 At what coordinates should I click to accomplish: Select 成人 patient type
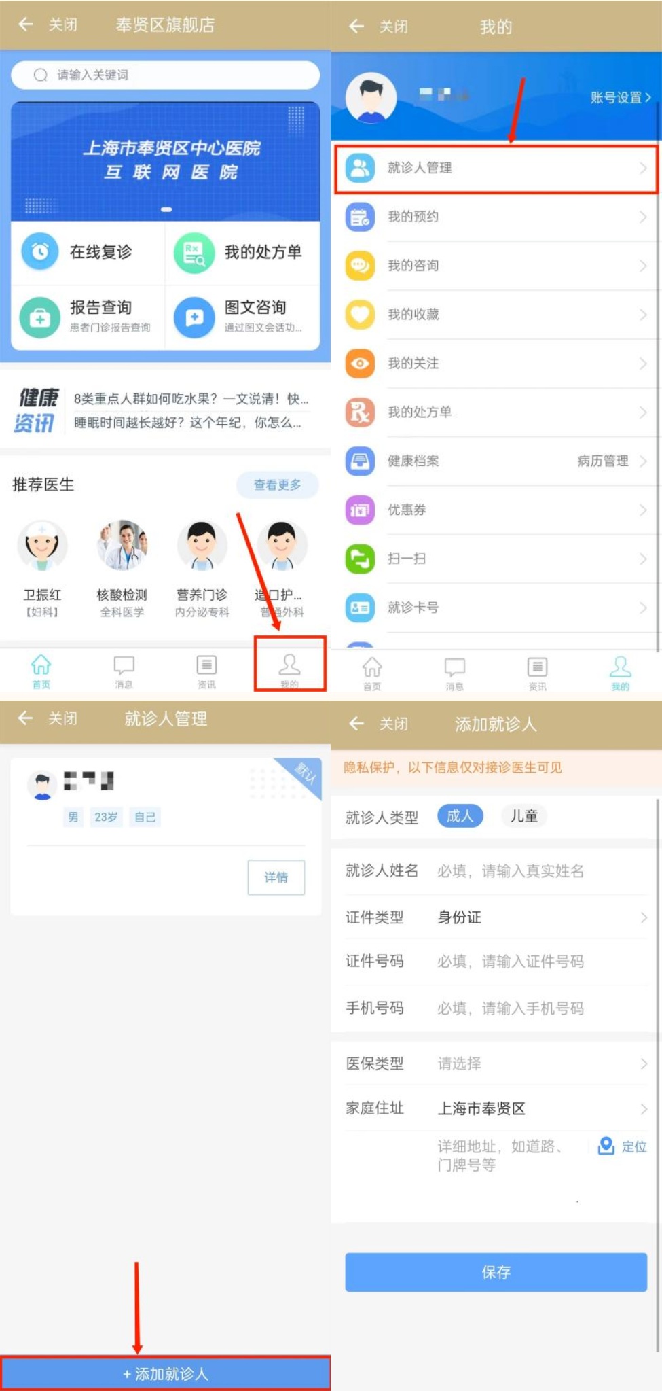point(460,816)
